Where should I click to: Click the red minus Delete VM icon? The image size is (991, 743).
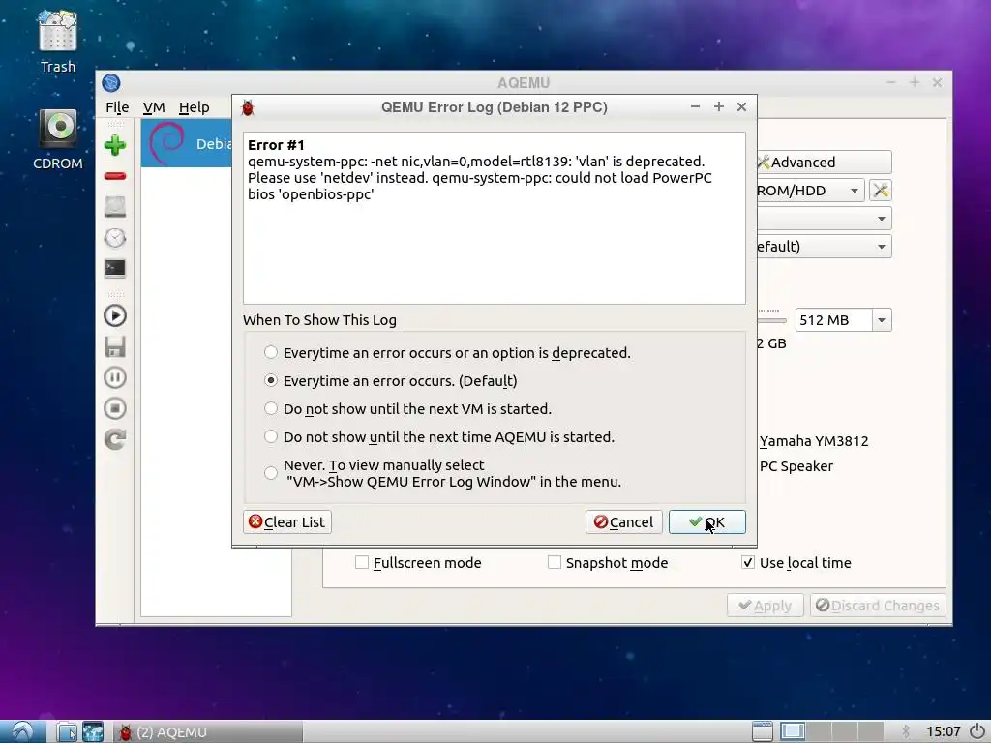pos(115,176)
